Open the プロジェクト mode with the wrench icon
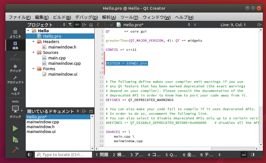Screen dimensions: 266x163 [15, 79]
